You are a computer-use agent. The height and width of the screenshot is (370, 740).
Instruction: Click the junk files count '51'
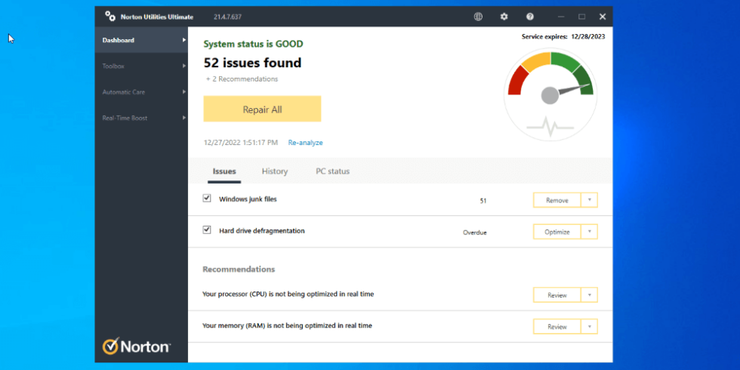click(483, 201)
